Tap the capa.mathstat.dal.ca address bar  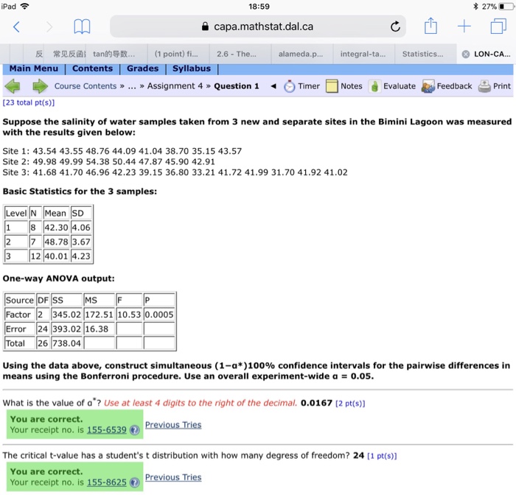tap(258, 27)
